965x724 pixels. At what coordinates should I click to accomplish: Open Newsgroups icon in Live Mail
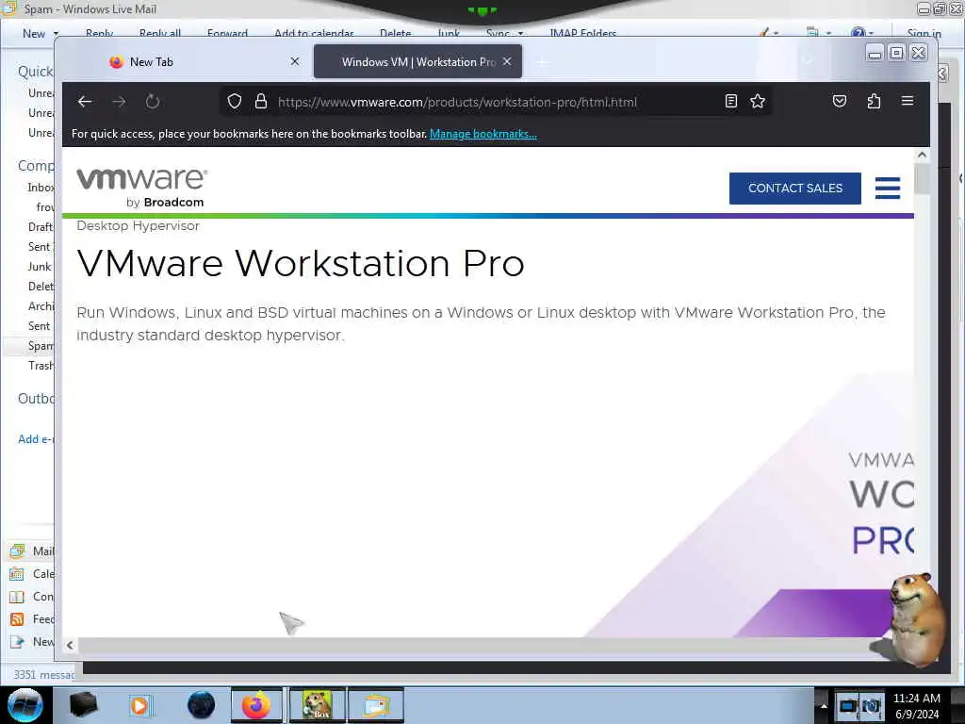17,642
